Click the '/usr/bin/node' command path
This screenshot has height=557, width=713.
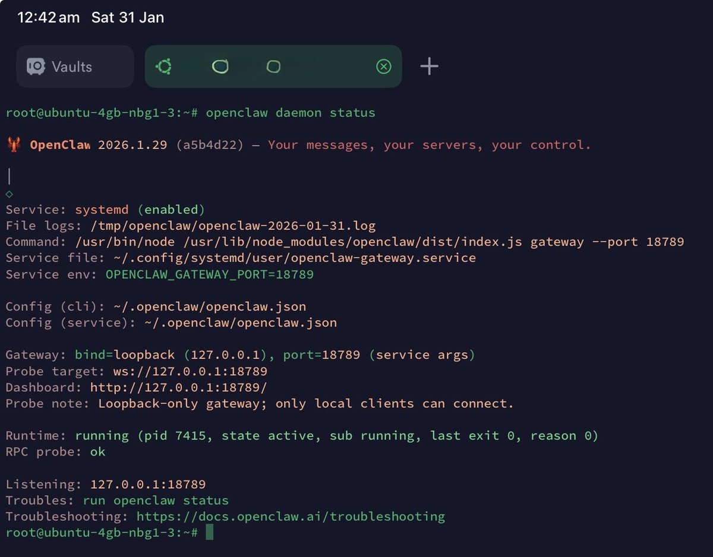click(125, 242)
